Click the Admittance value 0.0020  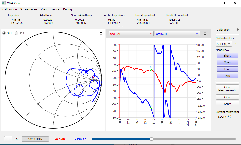click(x=48, y=20)
